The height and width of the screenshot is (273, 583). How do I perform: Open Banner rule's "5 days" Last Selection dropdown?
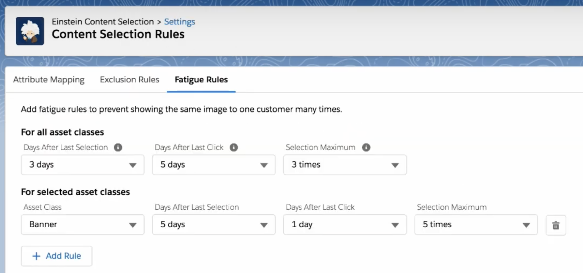click(x=214, y=225)
